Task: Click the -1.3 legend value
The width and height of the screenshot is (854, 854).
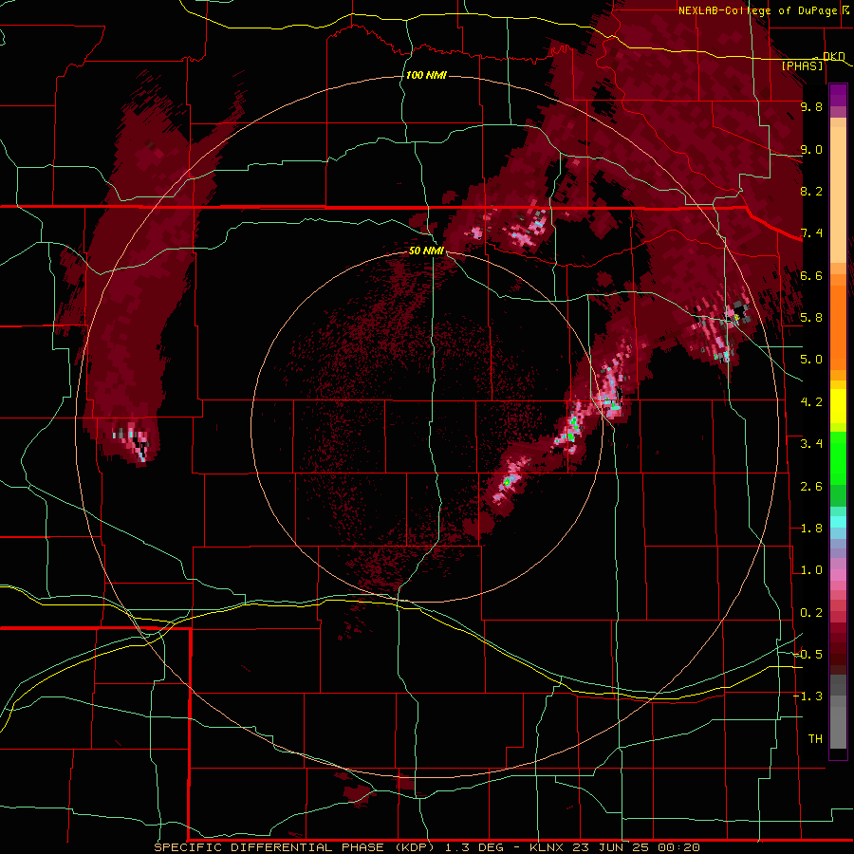Action: click(x=808, y=696)
